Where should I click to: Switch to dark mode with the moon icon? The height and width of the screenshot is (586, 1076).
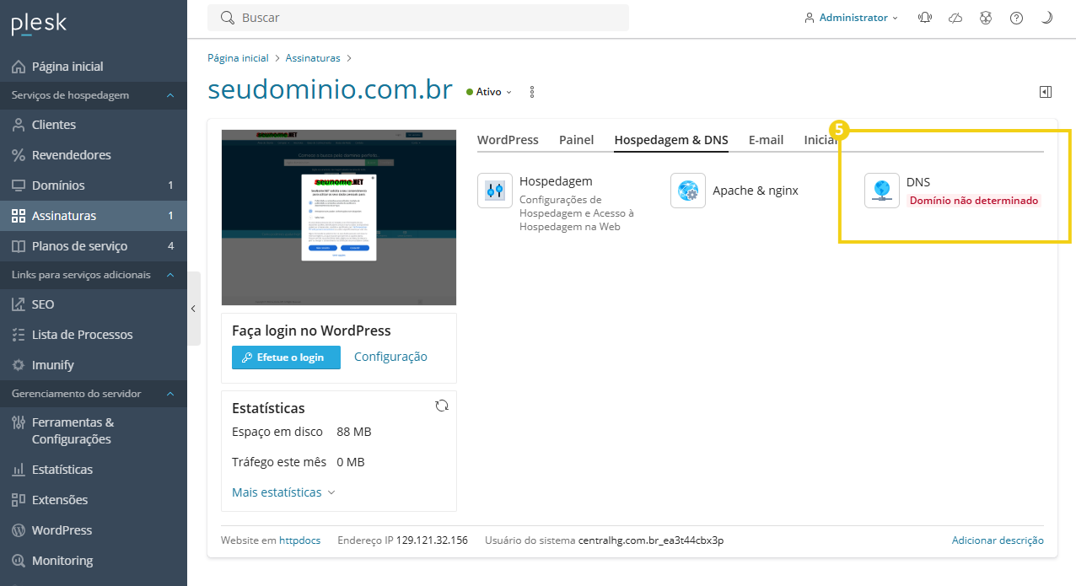(1046, 17)
